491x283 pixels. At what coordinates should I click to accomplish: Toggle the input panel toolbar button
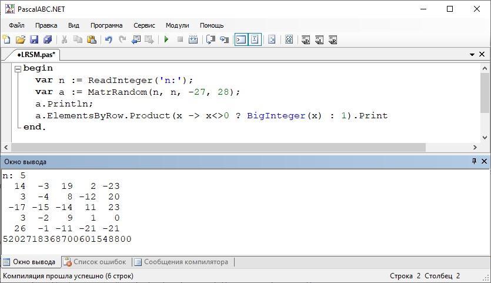(x=255, y=40)
